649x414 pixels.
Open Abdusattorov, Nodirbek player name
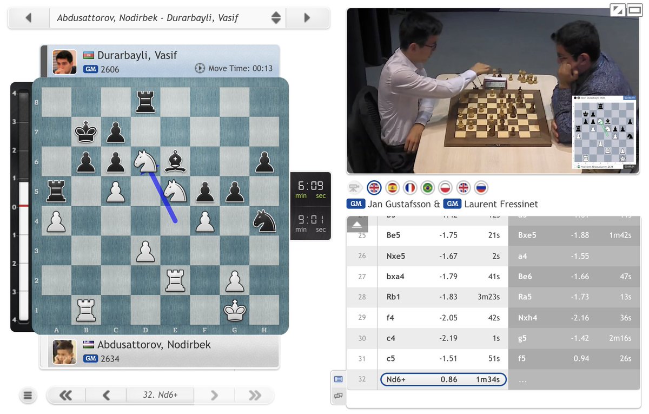coord(154,345)
